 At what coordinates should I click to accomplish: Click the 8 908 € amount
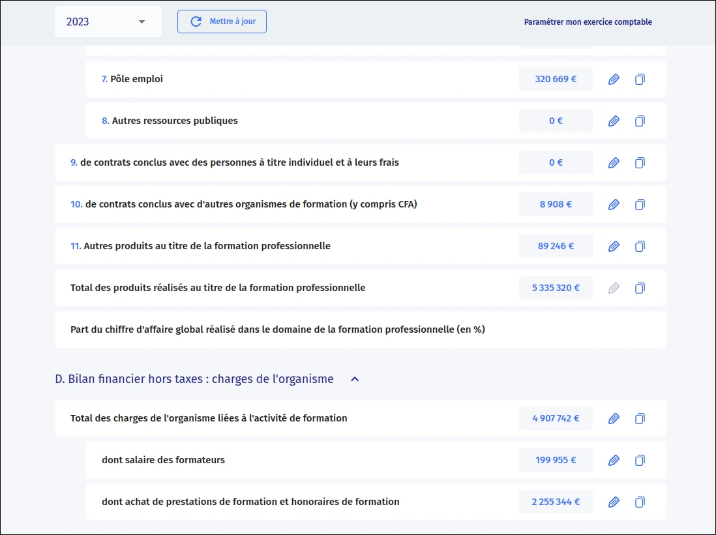click(556, 204)
